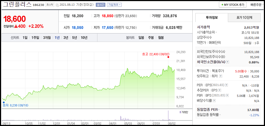The image size is (265, 126).
Task: Click the 동일업종 등락률 value -1.23%
Action: [254, 115]
